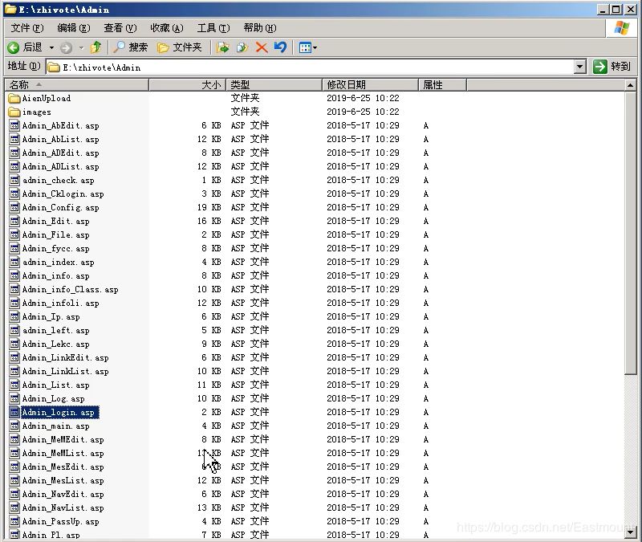The height and width of the screenshot is (542, 642).
Task: Select the Admin_Config.asp file
Action: point(60,207)
